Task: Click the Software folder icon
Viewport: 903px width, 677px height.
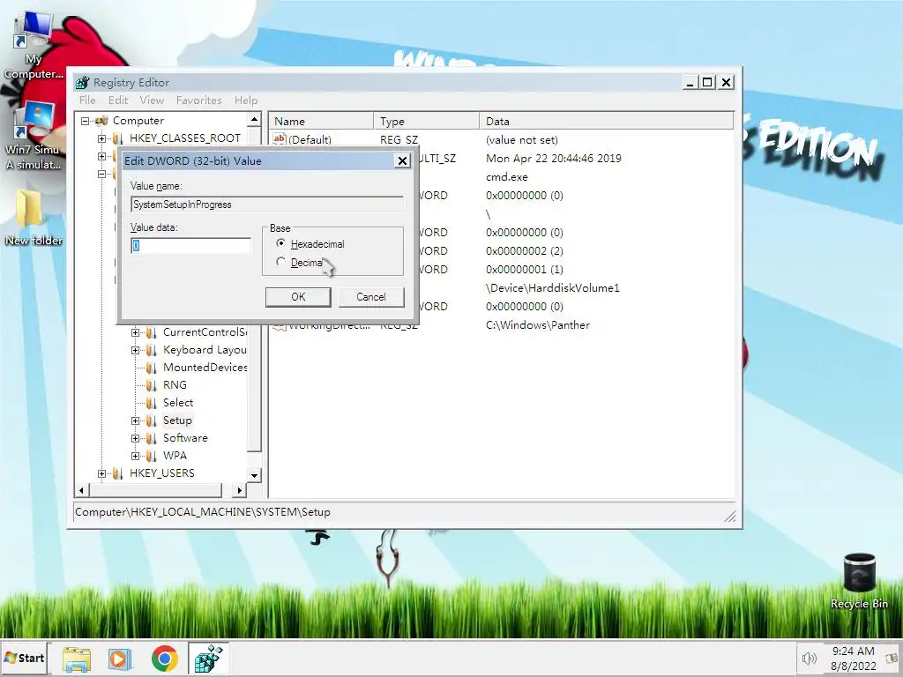Action: tap(152, 439)
